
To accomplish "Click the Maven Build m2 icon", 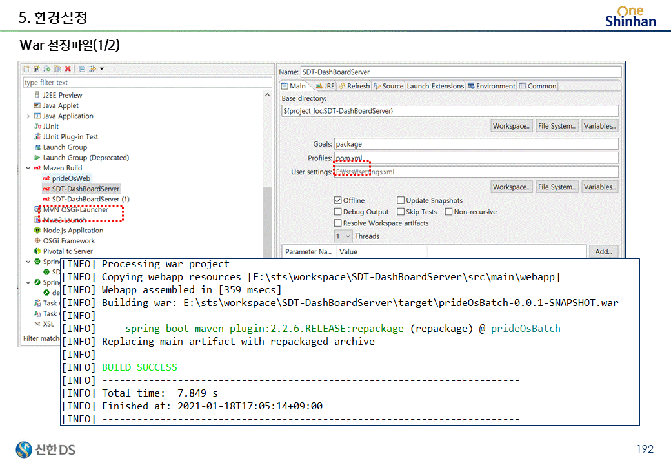I will (37, 168).
